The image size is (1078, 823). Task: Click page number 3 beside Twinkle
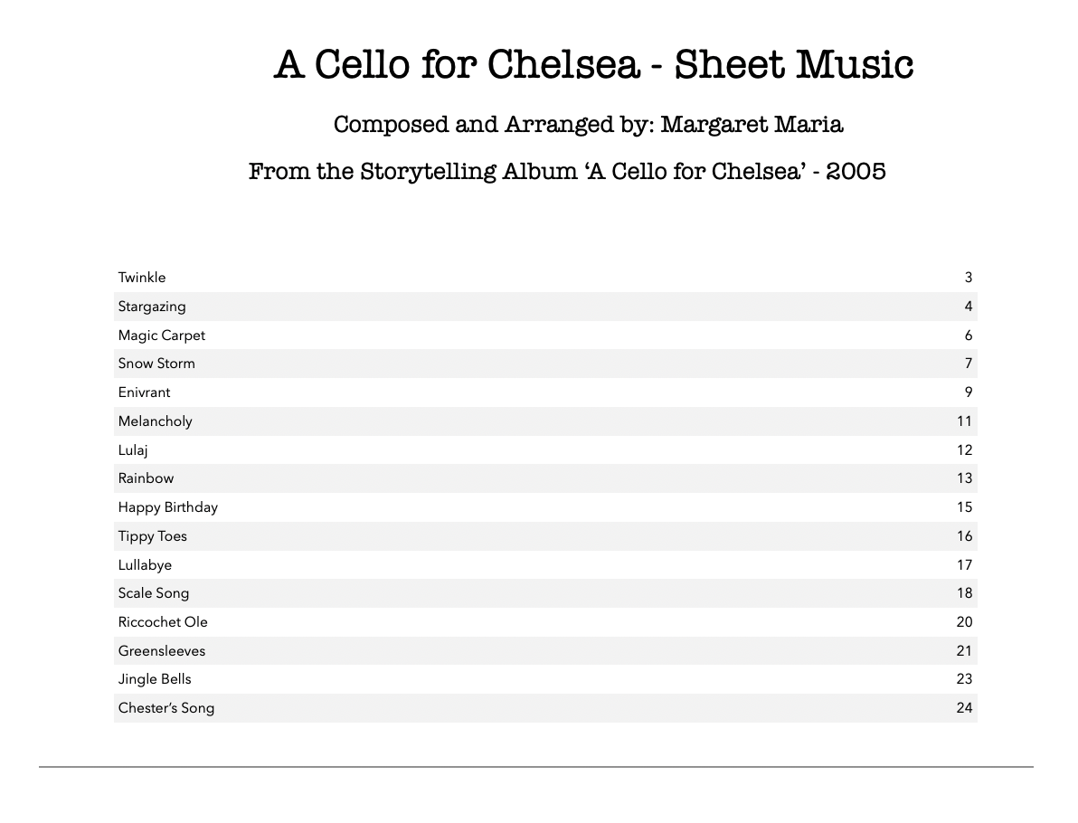click(969, 278)
